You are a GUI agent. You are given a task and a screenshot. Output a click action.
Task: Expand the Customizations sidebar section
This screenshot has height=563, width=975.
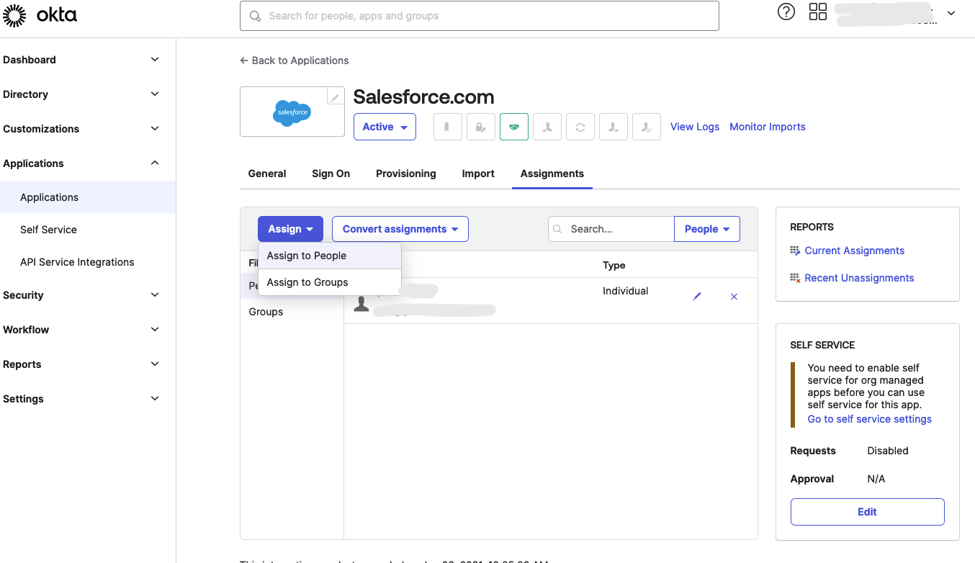pyautogui.click(x=155, y=129)
